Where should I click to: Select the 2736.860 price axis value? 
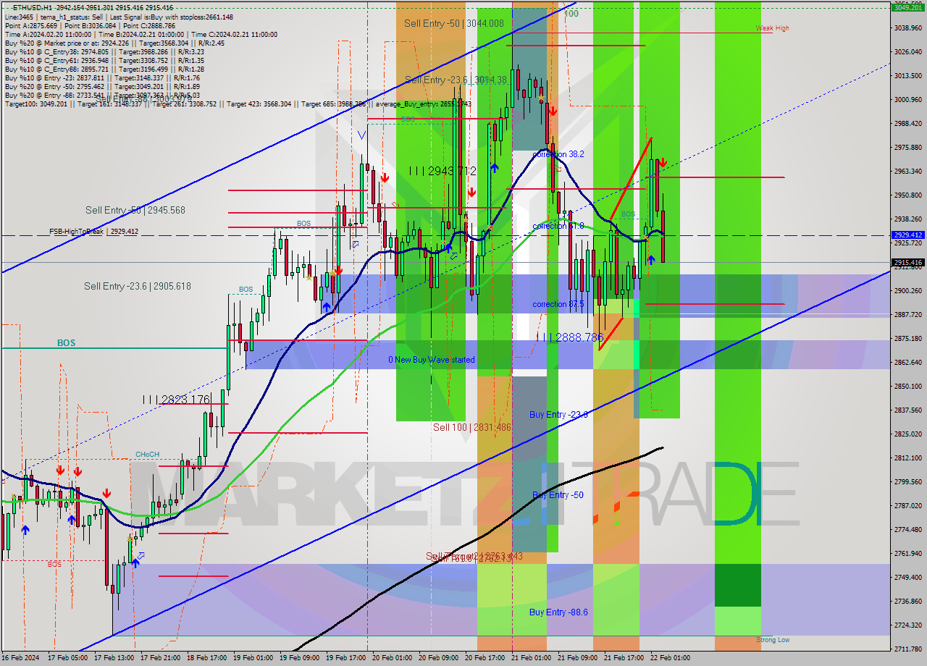(908, 602)
